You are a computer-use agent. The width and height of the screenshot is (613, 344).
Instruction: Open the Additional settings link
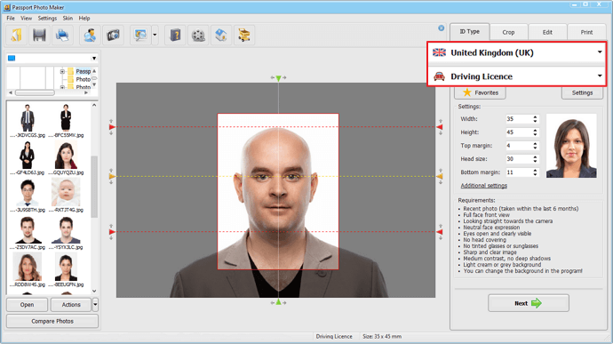[483, 186]
